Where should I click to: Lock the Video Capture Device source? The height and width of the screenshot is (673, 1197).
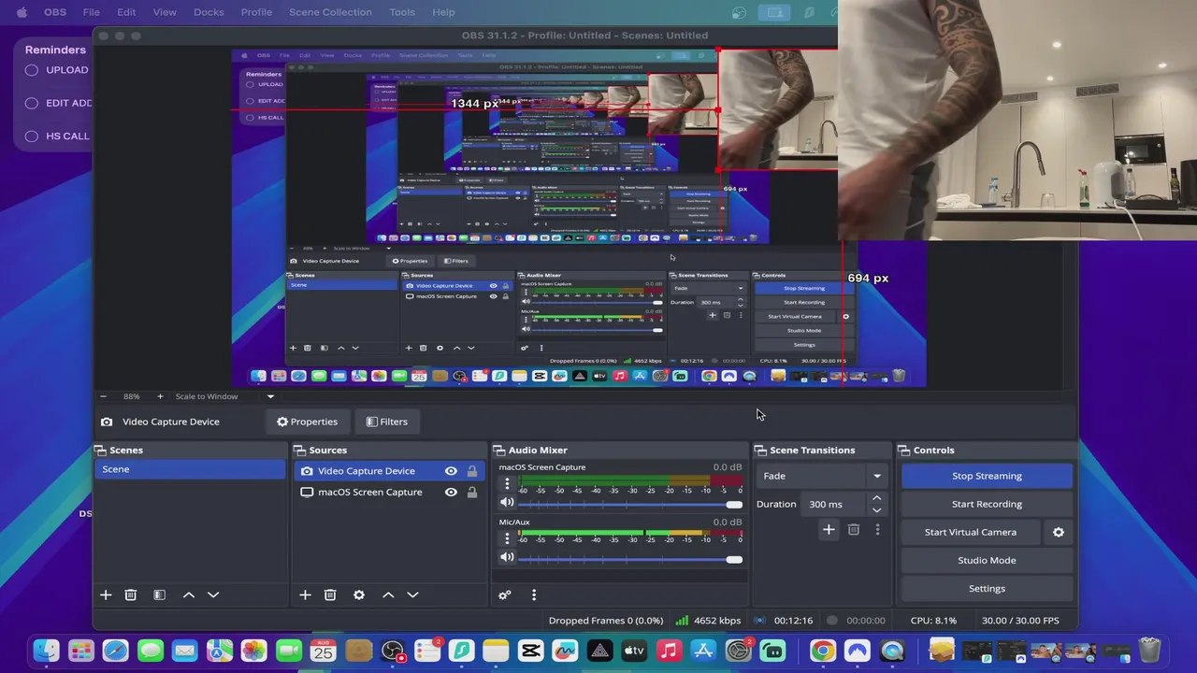pyautogui.click(x=472, y=471)
